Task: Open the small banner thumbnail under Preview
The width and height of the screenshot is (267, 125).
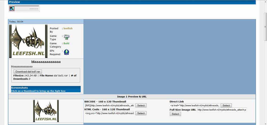Action: click(24, 9)
